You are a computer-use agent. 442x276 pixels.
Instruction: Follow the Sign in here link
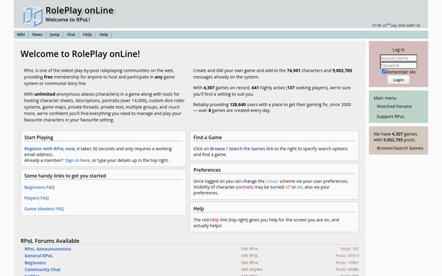click(x=77, y=160)
